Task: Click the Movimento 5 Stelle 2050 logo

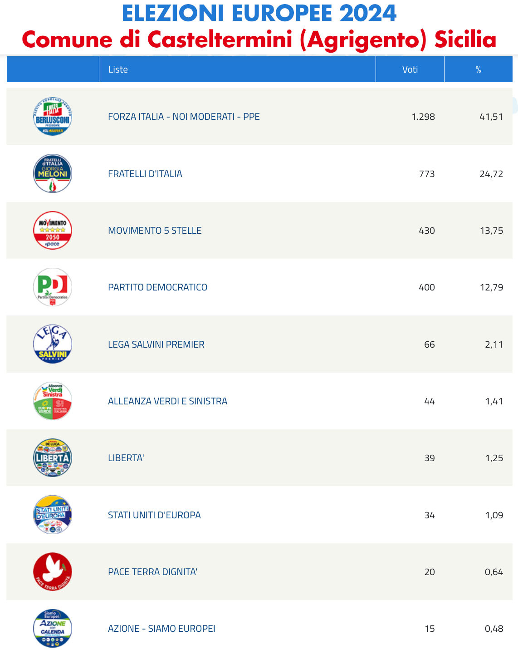Action: tap(53, 231)
